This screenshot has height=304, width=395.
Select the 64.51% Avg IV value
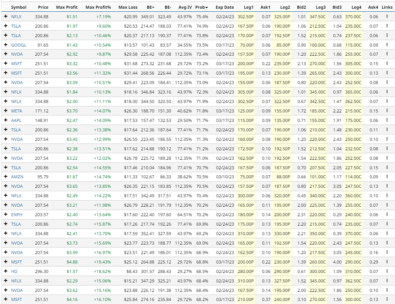coord(184,215)
